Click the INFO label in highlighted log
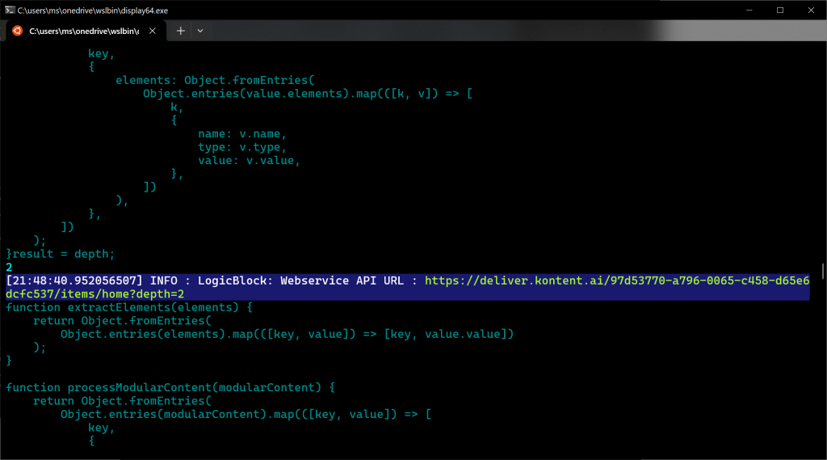Image resolution: width=827 pixels, height=460 pixels. pyautogui.click(x=164, y=281)
